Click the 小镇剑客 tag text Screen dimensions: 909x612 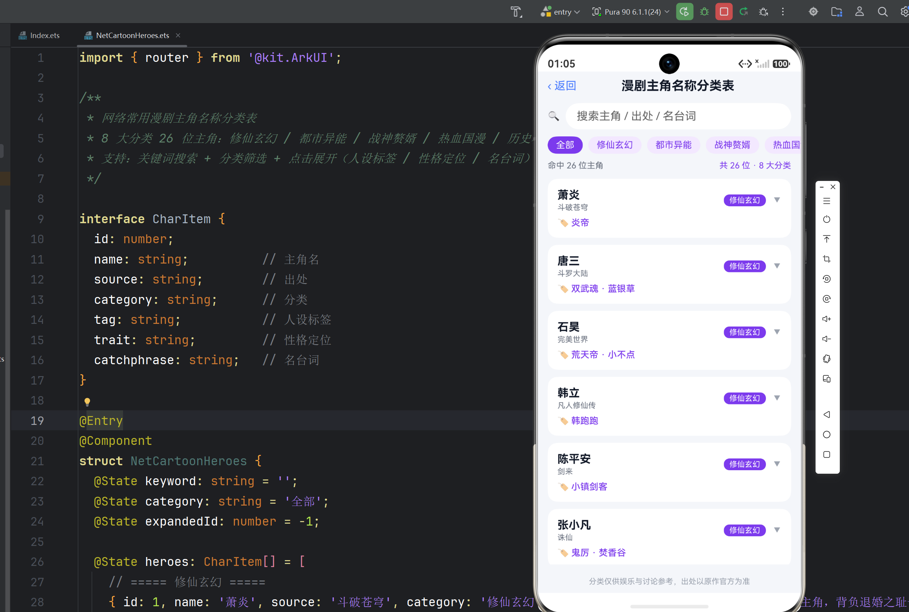pos(589,487)
